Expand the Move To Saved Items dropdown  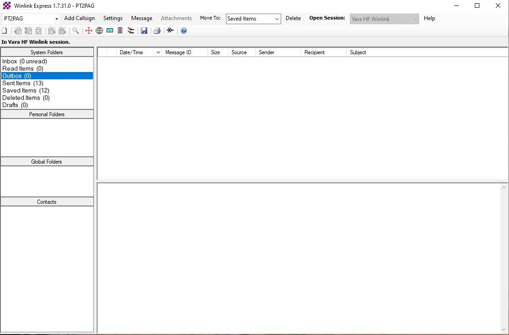[x=277, y=19]
